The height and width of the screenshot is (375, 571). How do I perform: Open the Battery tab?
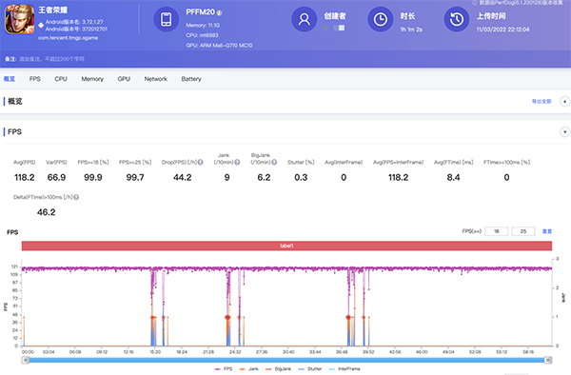click(191, 79)
